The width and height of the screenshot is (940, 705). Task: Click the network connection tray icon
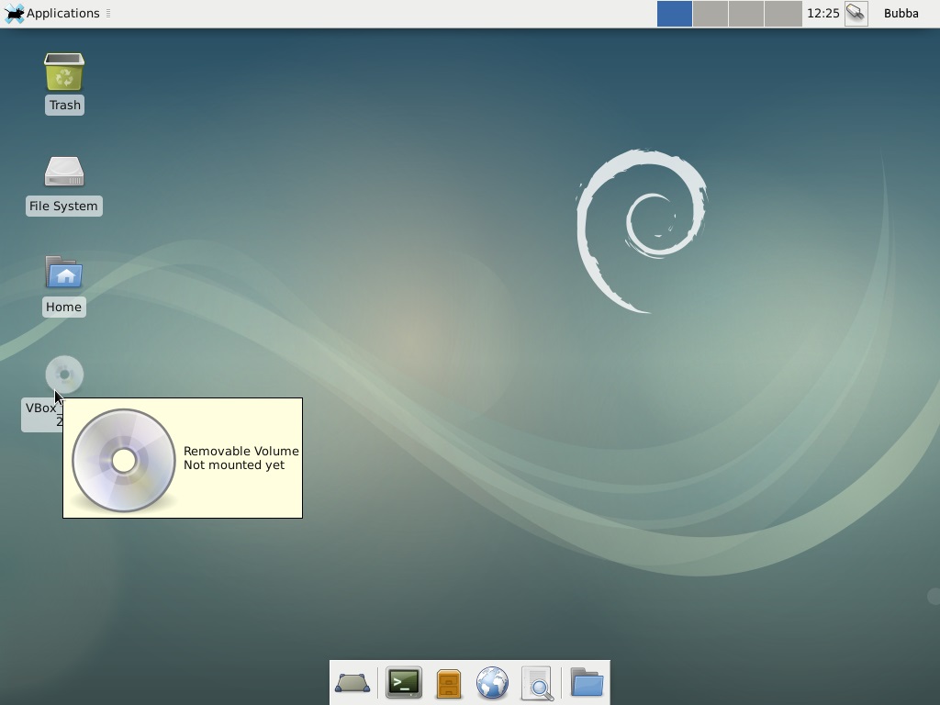pyautogui.click(x=856, y=13)
